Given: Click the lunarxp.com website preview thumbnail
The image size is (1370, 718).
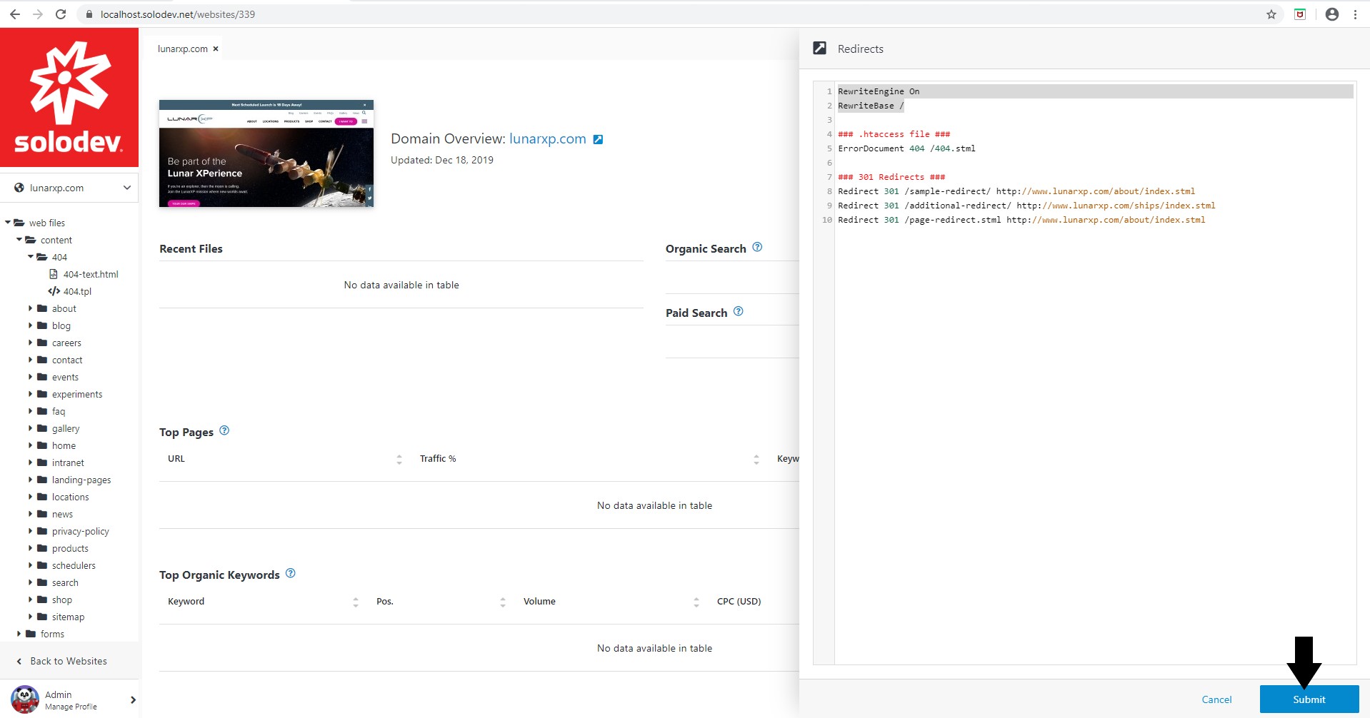Looking at the screenshot, I should click(x=266, y=153).
